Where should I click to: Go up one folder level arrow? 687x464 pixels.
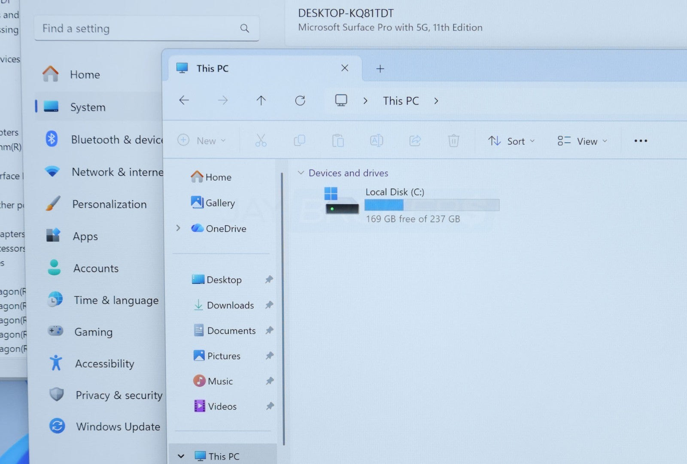pyautogui.click(x=261, y=101)
